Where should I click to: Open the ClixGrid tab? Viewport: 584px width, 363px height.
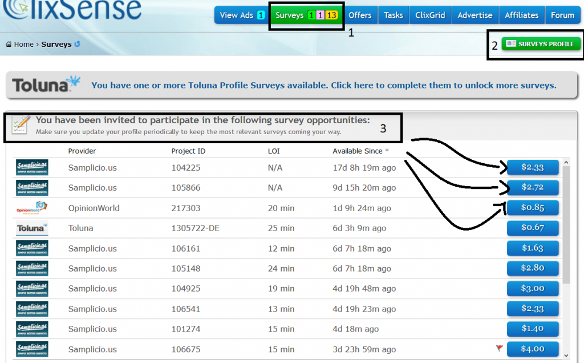430,15
